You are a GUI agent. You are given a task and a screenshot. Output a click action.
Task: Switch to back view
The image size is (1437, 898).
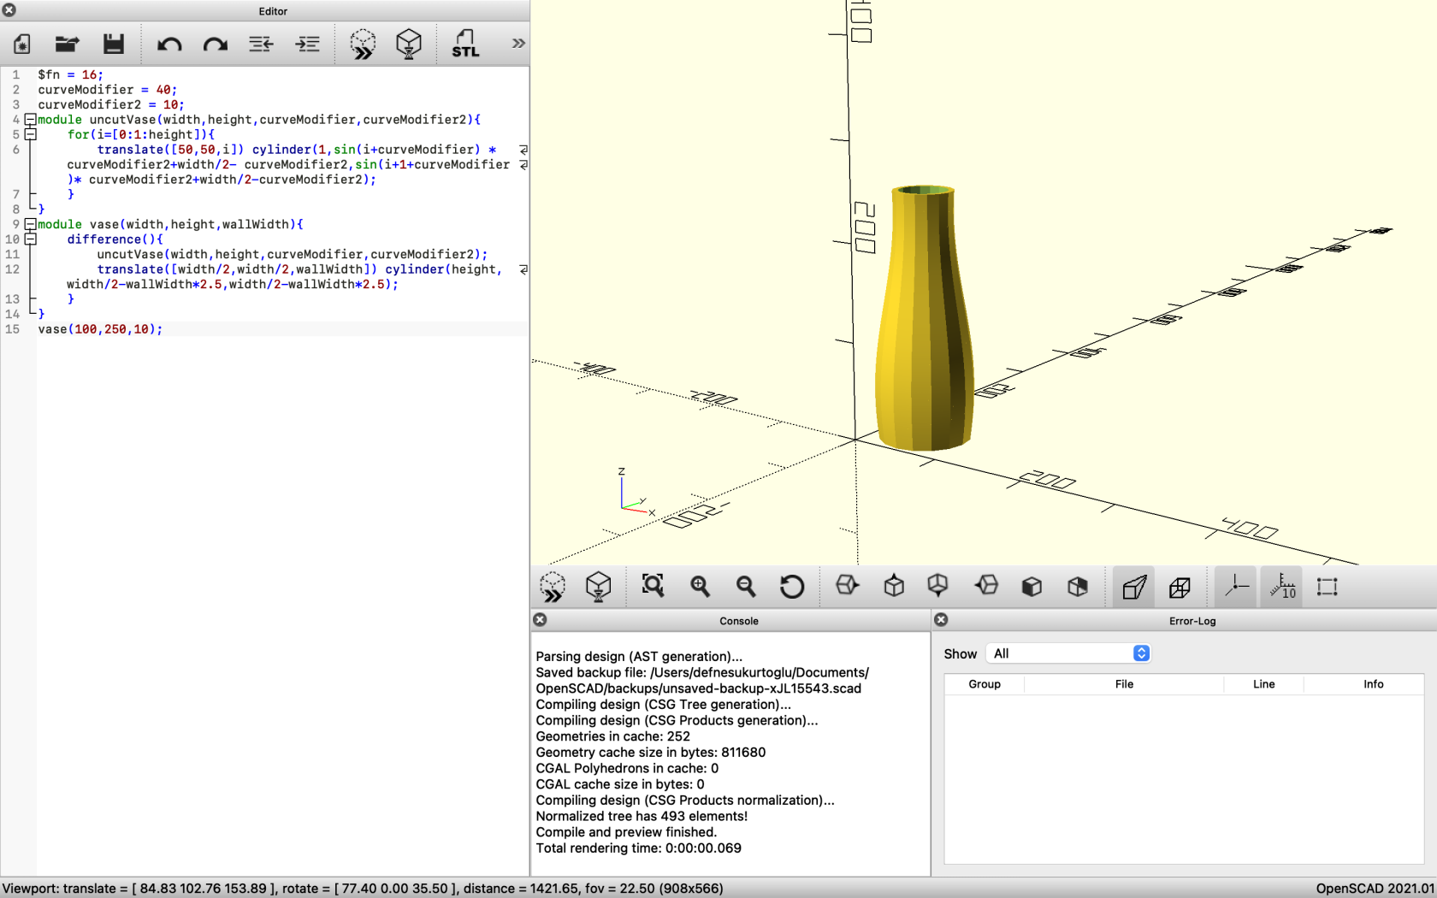click(x=1078, y=587)
